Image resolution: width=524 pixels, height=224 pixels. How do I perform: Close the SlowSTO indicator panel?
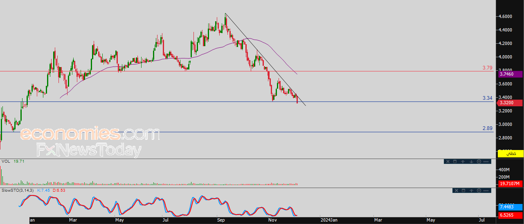[457, 190]
